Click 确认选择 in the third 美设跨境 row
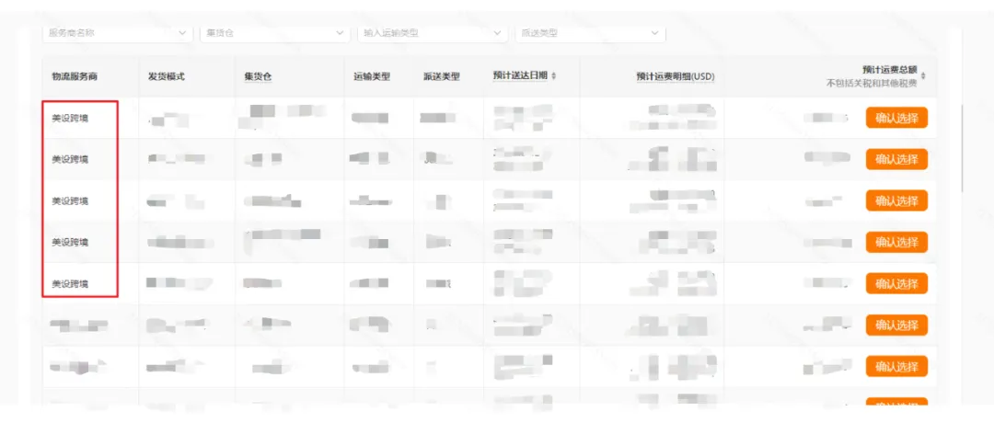This screenshot has height=423, width=994. (896, 200)
